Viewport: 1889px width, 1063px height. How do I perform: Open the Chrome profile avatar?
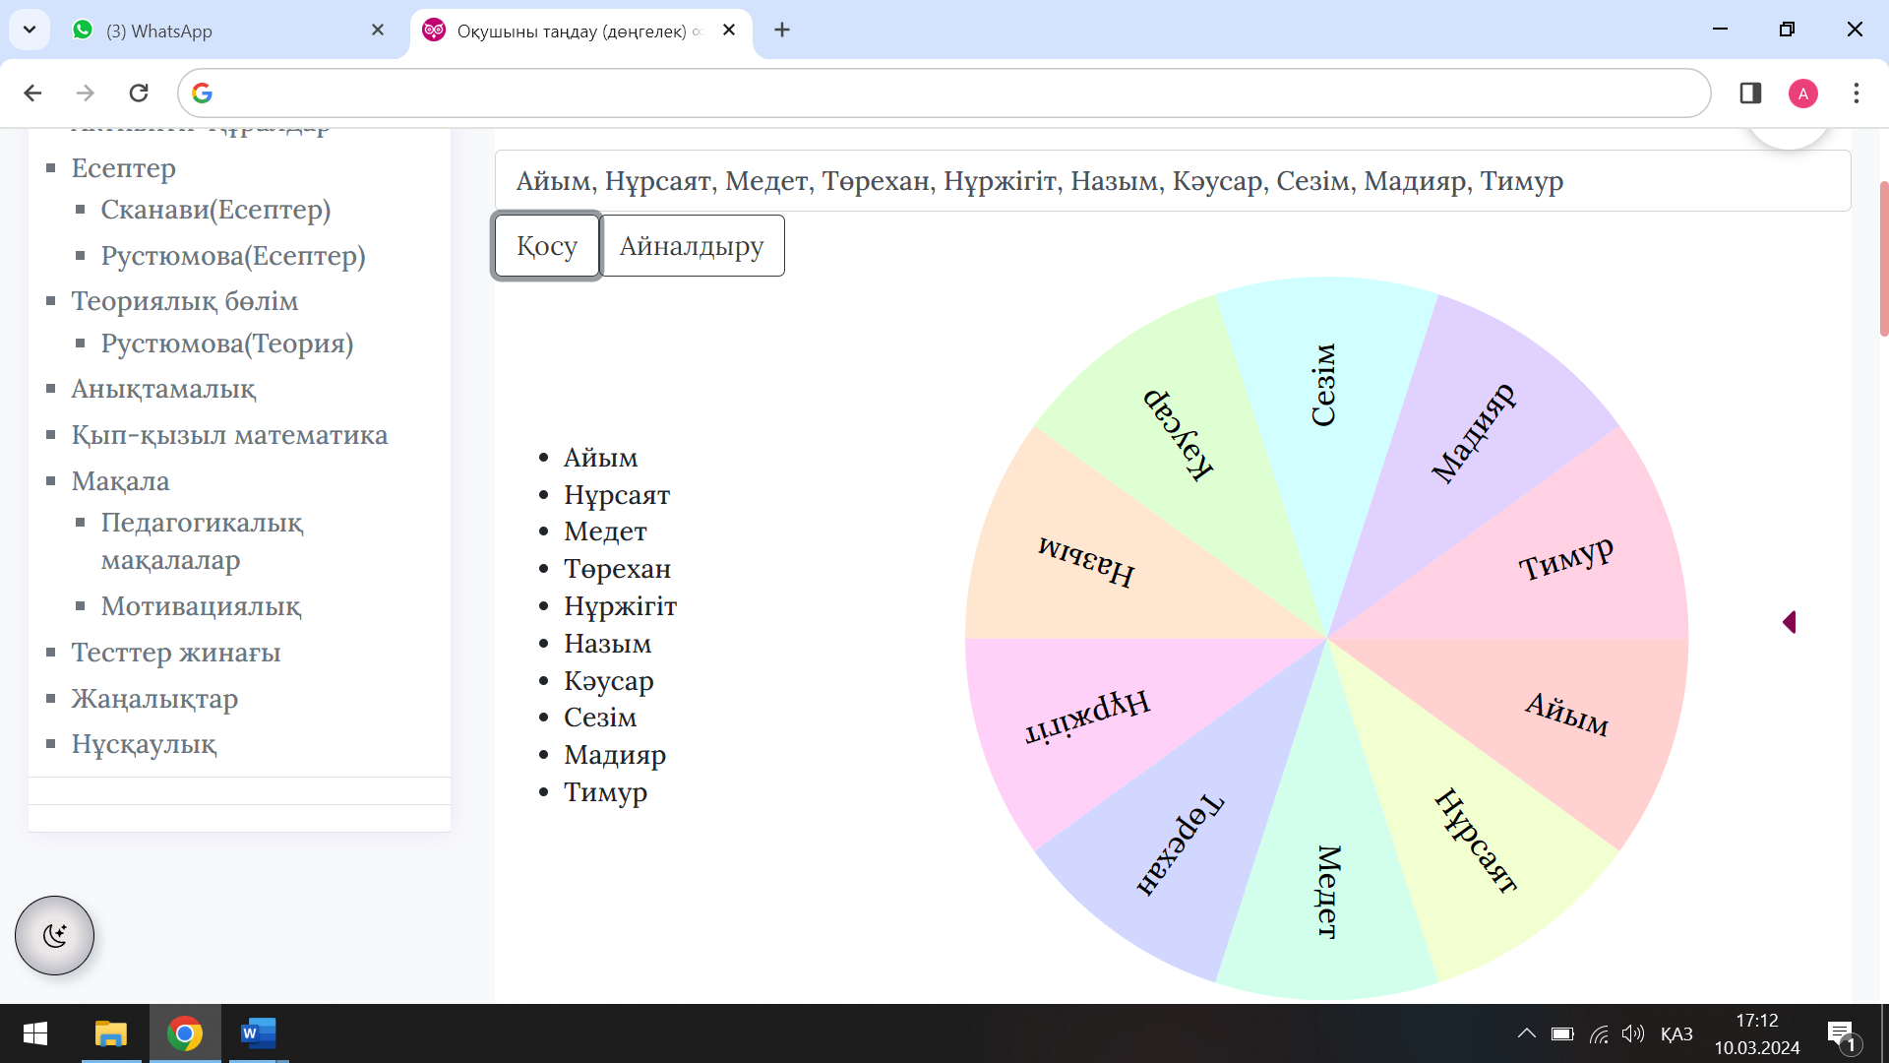(x=1802, y=94)
